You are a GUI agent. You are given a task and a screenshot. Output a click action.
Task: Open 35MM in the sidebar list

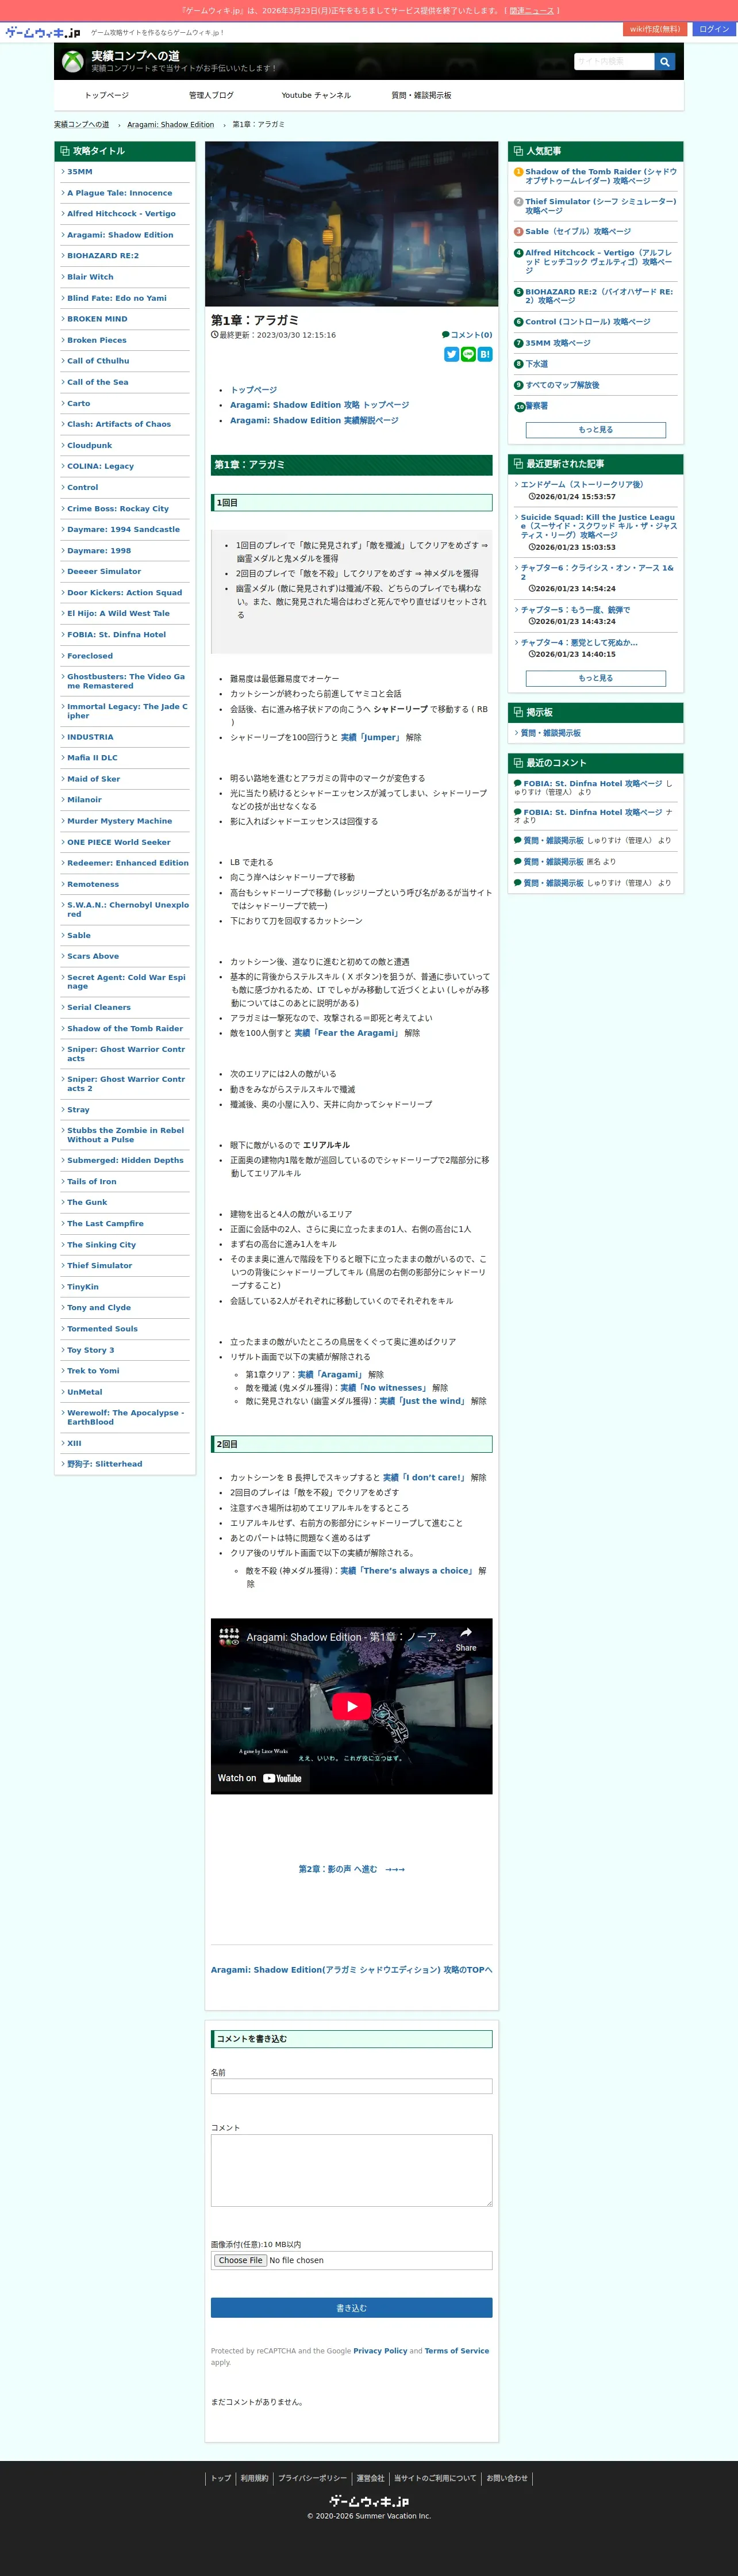tap(80, 172)
